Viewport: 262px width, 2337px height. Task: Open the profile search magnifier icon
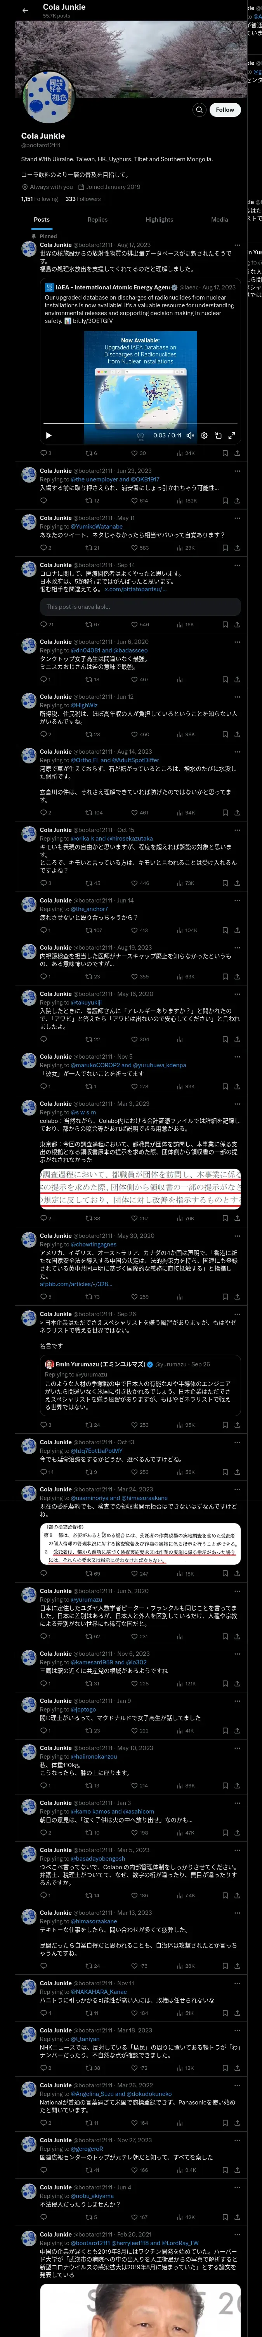200,110
